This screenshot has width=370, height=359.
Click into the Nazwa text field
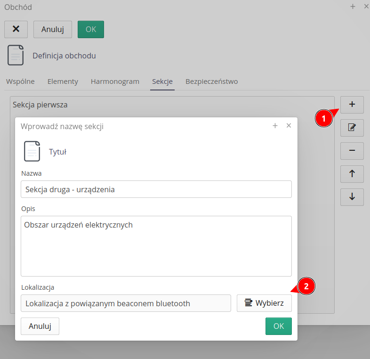(x=156, y=189)
